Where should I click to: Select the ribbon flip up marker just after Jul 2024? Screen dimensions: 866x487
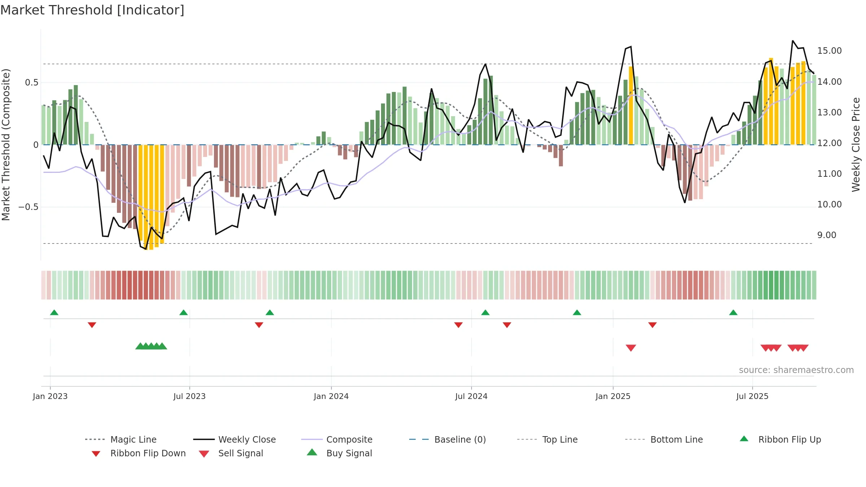click(x=485, y=312)
